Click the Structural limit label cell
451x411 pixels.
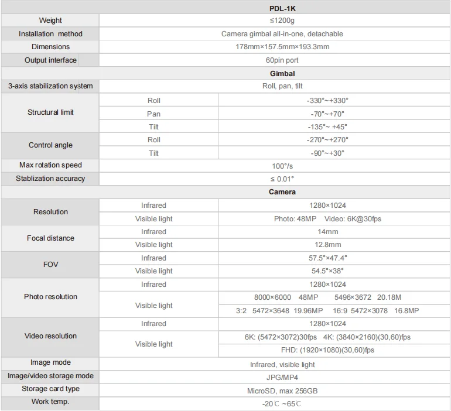(x=50, y=112)
